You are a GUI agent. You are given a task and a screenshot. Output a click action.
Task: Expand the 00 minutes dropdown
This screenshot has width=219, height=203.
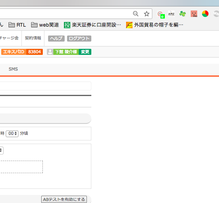[x=12, y=133]
